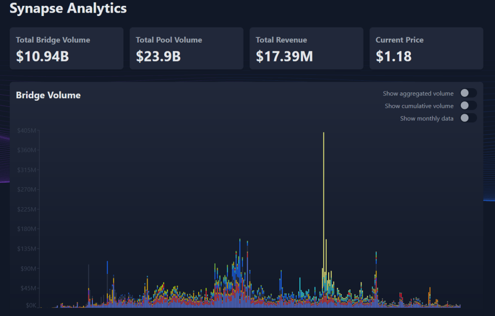Click the Bridge Volume chart title
495x316 pixels.
click(x=48, y=95)
